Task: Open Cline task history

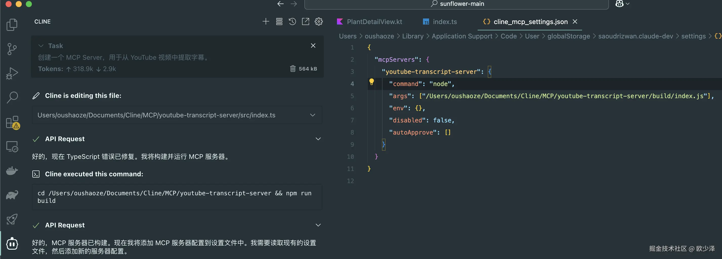Action: [x=292, y=21]
